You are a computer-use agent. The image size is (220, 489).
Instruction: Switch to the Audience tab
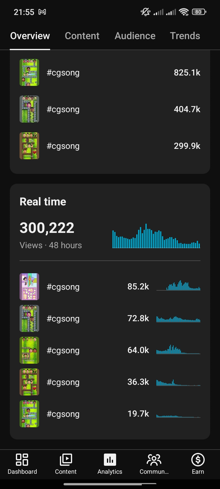(135, 36)
